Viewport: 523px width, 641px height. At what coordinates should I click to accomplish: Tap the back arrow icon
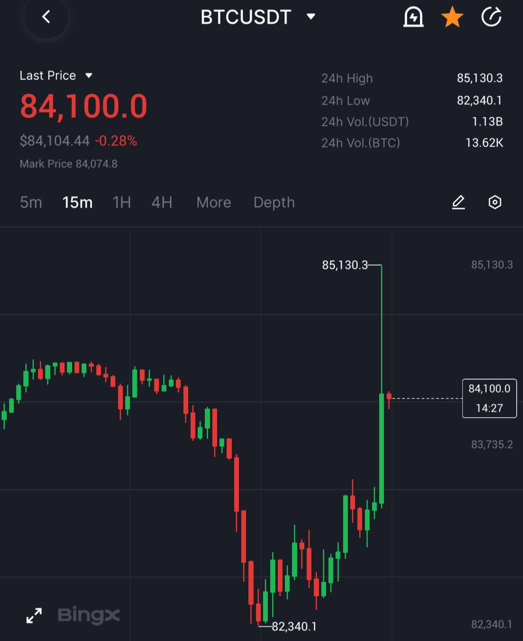[46, 17]
